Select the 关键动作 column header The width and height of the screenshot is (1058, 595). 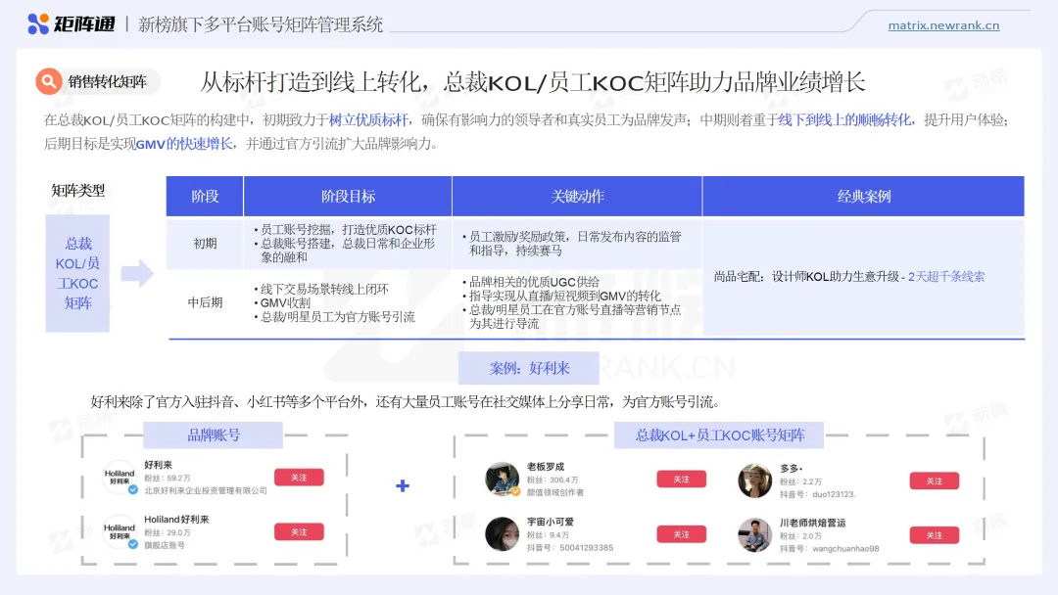click(x=577, y=196)
